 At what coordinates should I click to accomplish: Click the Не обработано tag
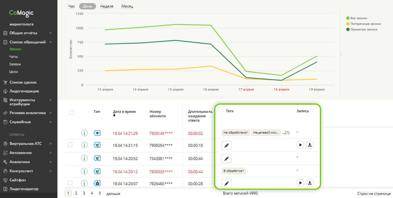236,133
